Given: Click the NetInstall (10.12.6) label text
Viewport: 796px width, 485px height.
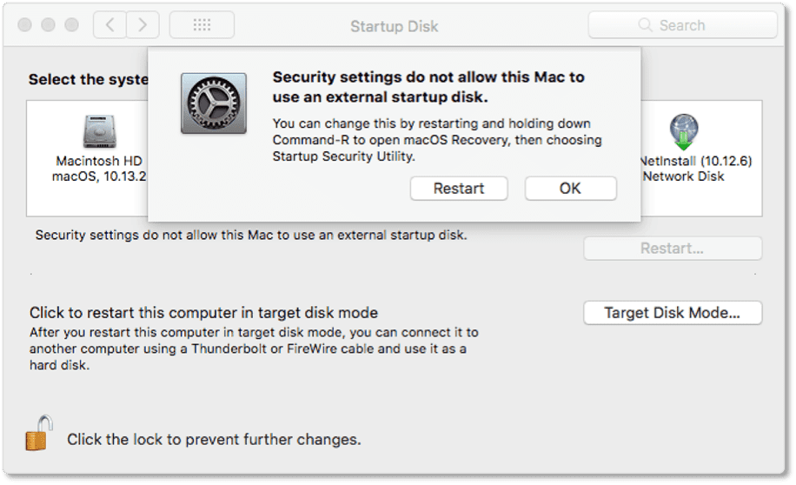Looking at the screenshot, I should coord(696,161).
